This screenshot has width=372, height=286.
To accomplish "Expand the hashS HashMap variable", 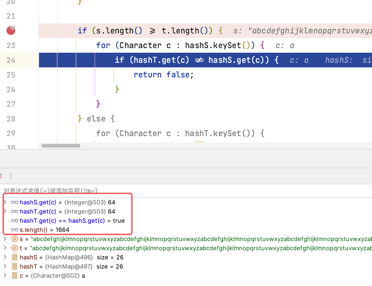I will (5, 257).
